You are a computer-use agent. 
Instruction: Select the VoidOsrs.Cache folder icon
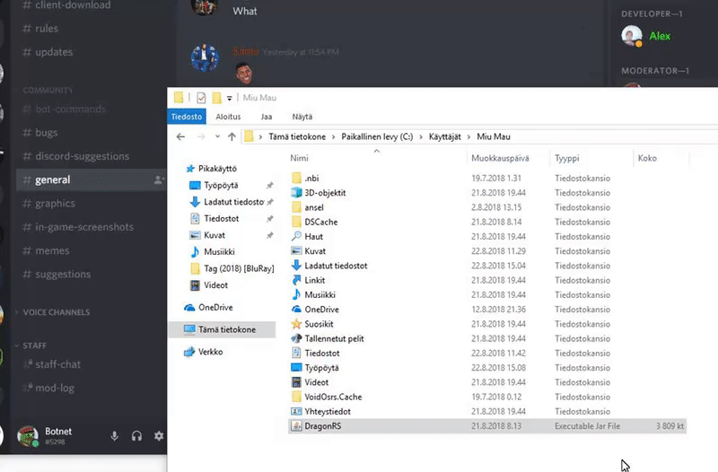click(x=296, y=397)
